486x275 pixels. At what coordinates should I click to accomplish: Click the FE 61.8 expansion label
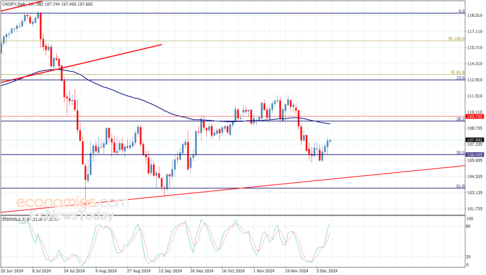[458, 72]
